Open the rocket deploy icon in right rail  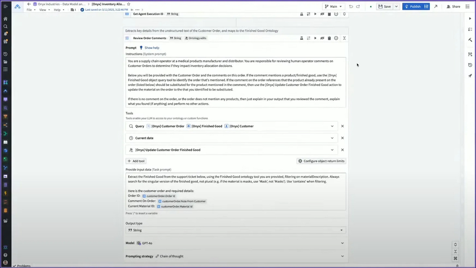tap(470, 76)
